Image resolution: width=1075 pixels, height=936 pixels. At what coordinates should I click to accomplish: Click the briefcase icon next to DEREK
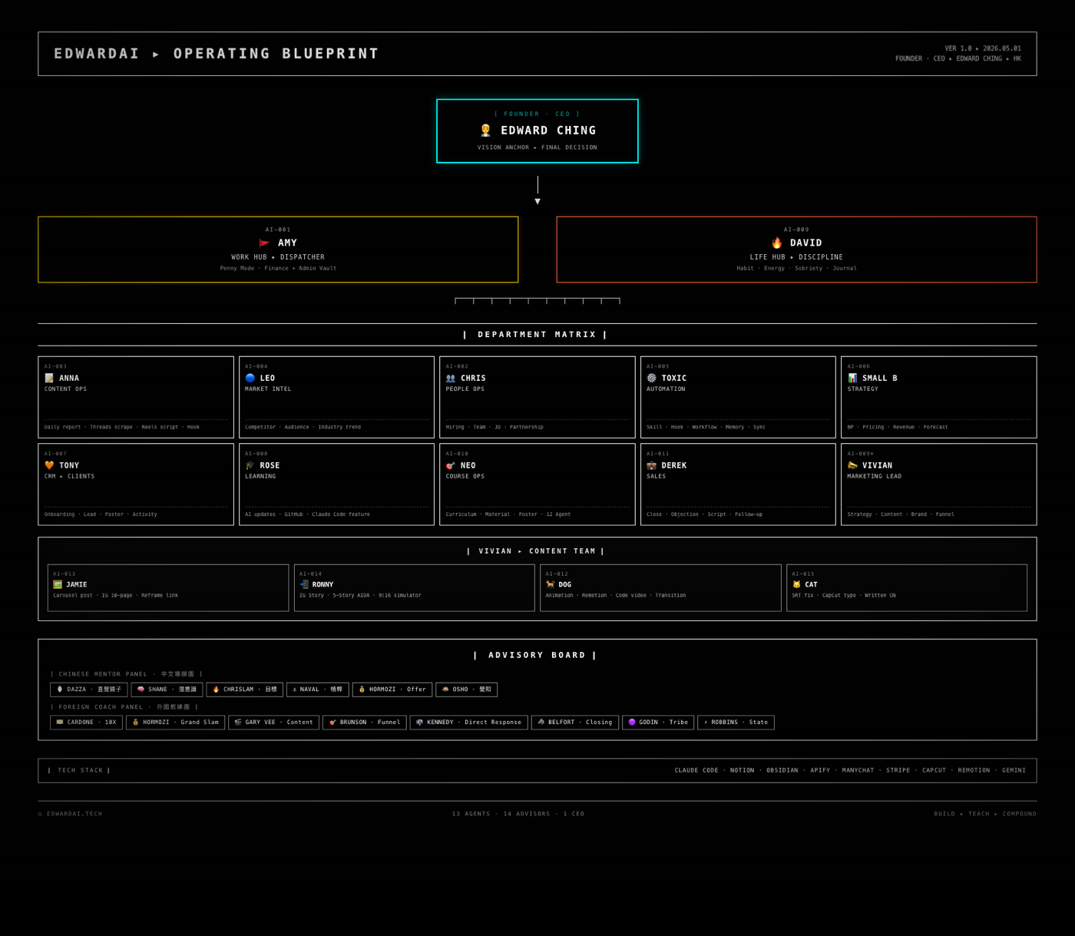click(652, 465)
